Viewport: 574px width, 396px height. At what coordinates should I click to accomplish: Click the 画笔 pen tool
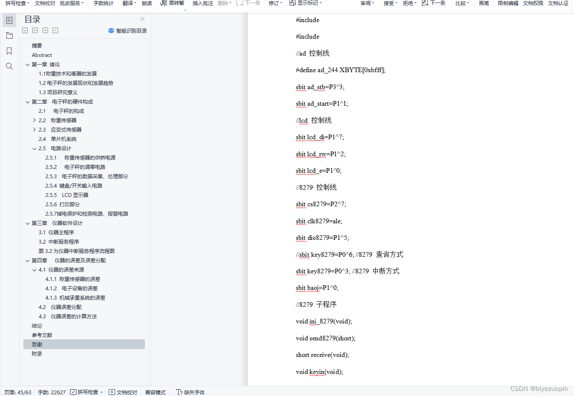pos(484,3)
